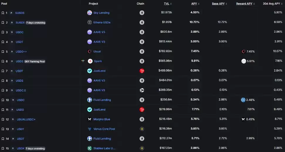Open the USUALUSDC+ pool link
Viewport: 285px width, 152px height.
tap(26, 119)
